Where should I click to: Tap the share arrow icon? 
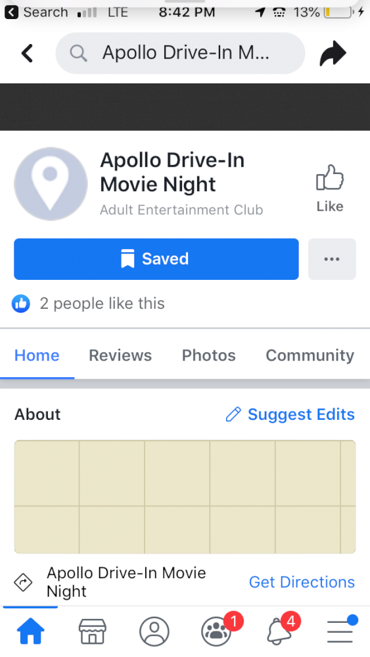(333, 53)
